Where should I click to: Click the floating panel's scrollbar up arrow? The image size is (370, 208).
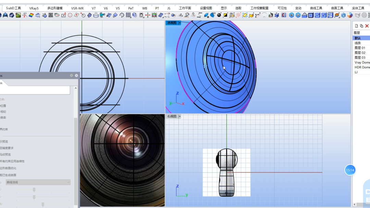pos(75,88)
